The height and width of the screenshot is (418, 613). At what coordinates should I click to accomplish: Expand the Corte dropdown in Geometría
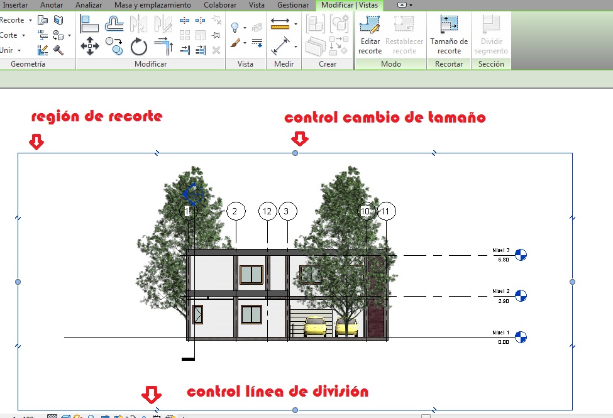(x=23, y=35)
